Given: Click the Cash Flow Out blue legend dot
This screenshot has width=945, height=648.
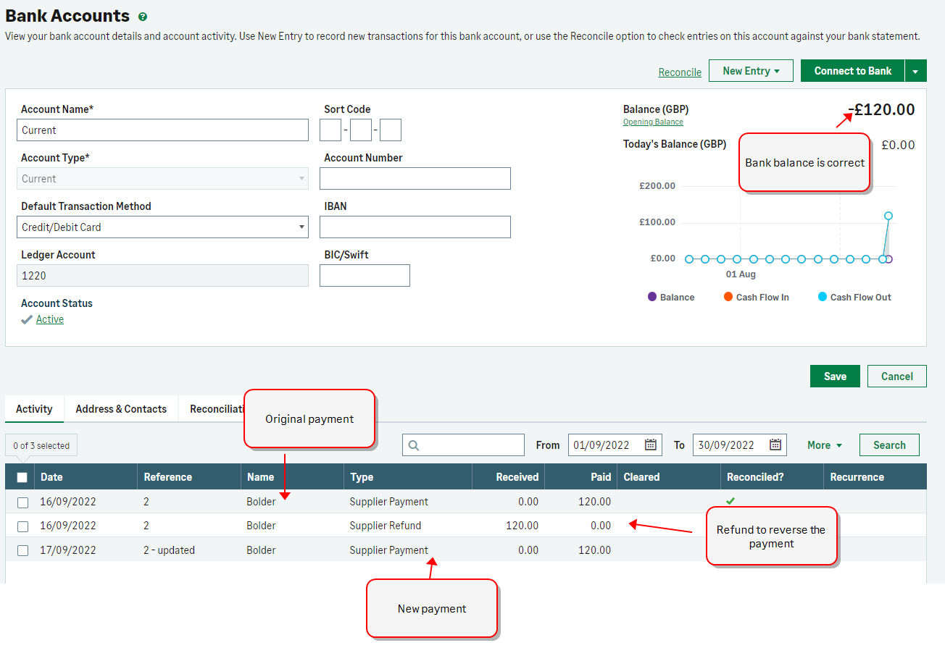Looking at the screenshot, I should (822, 297).
